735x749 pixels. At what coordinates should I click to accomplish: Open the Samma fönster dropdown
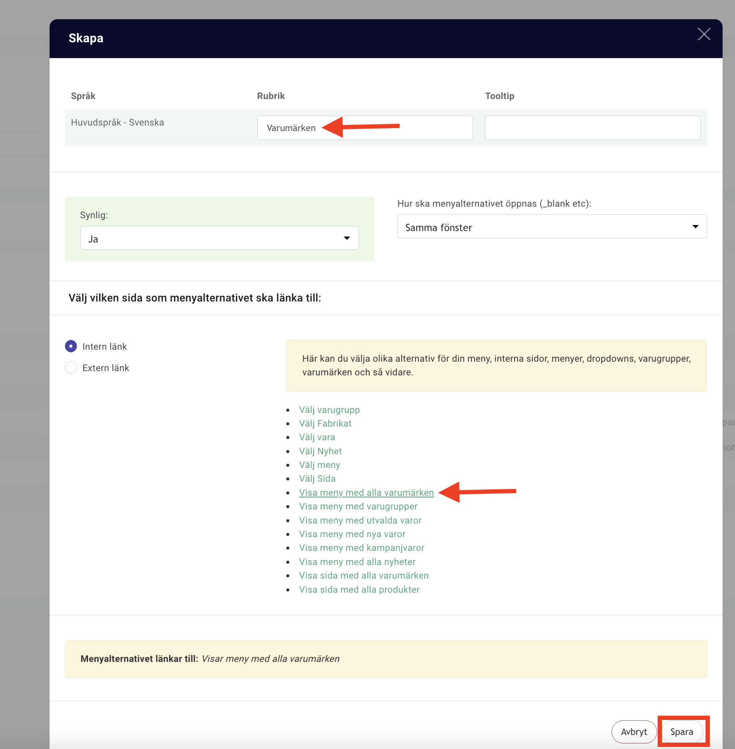click(552, 226)
